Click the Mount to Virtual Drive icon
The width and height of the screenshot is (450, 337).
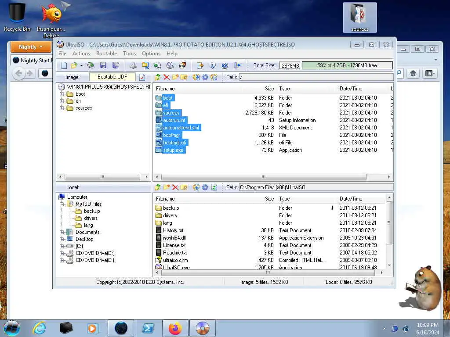(170, 65)
